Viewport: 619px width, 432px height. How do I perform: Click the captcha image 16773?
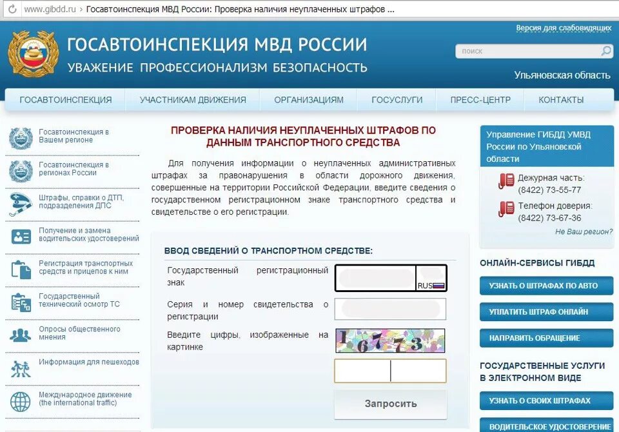tap(390, 340)
